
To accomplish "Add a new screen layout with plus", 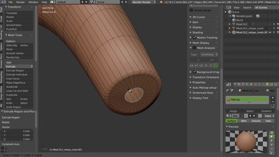I will tap(82, 2).
